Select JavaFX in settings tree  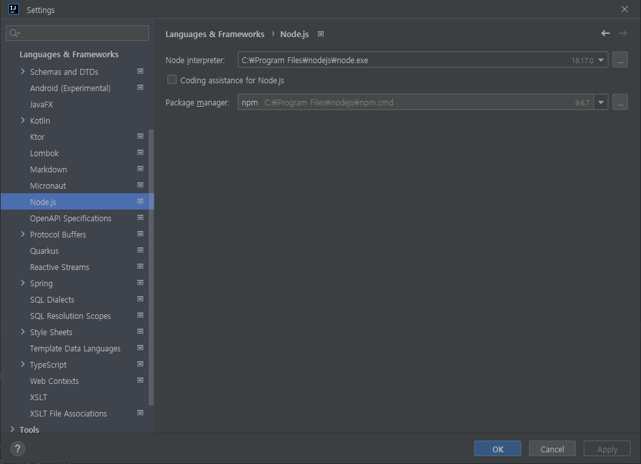tap(41, 105)
